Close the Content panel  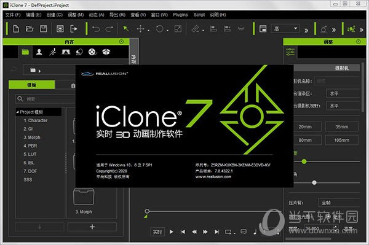121,42
